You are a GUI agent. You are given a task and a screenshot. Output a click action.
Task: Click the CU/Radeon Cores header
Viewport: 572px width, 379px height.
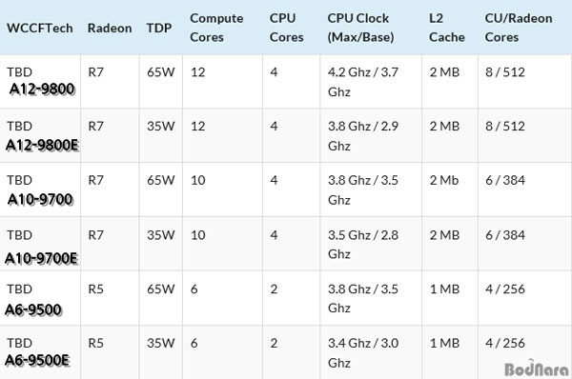click(x=519, y=28)
